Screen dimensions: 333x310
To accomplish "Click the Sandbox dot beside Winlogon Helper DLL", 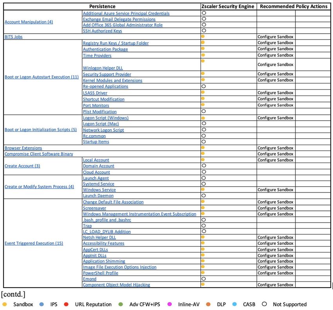I will [x=203, y=61].
